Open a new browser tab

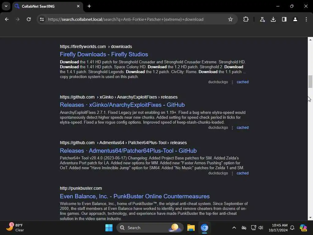coord(89,6)
